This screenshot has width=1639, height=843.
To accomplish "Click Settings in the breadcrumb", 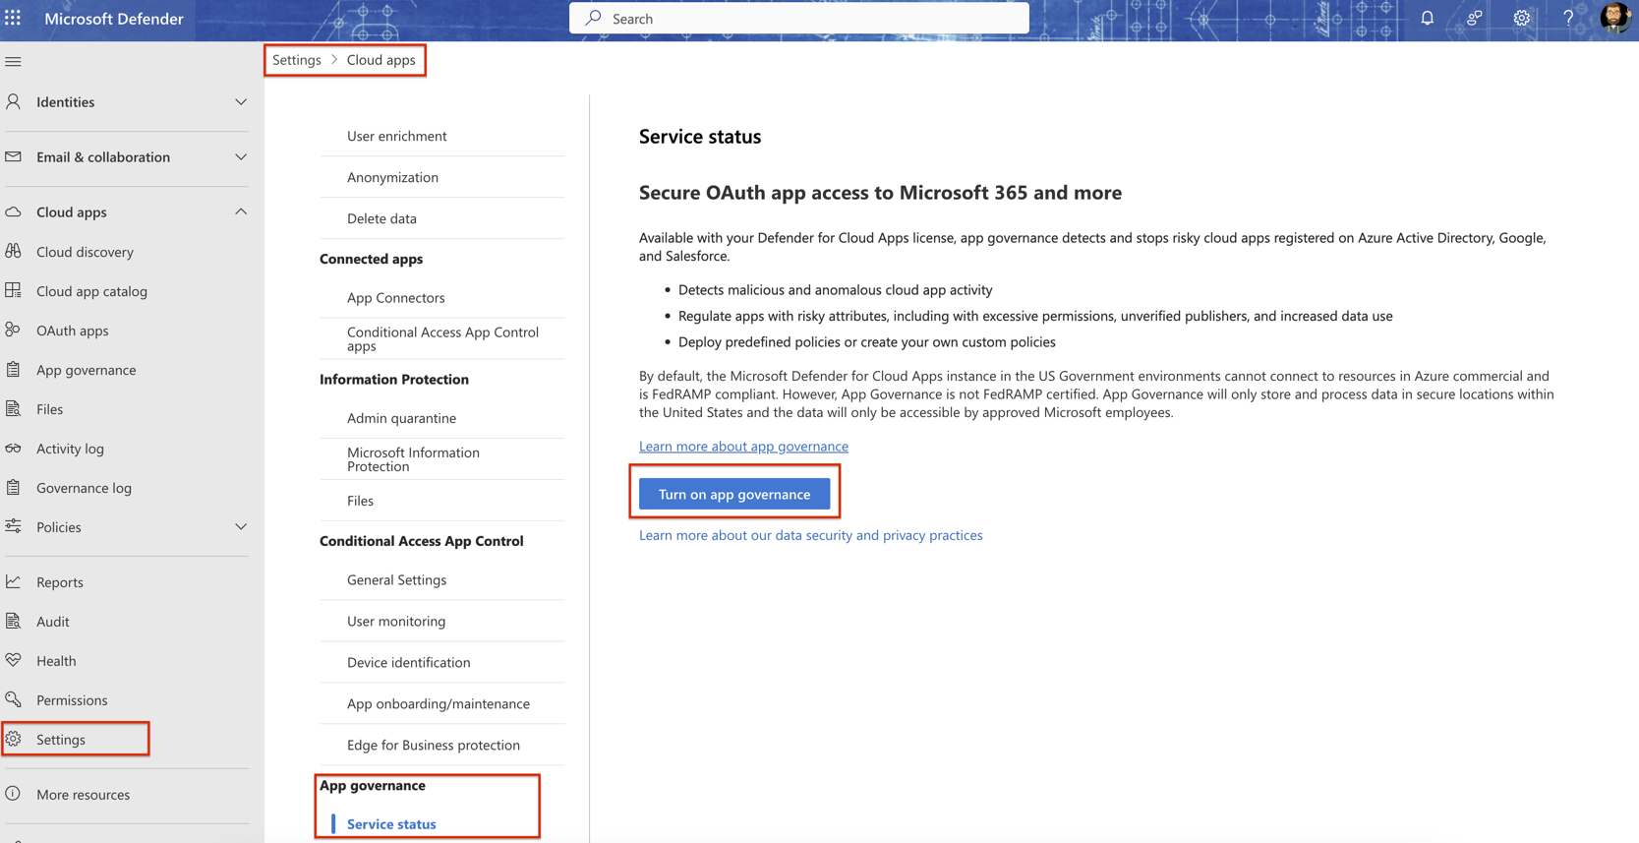I will [297, 60].
